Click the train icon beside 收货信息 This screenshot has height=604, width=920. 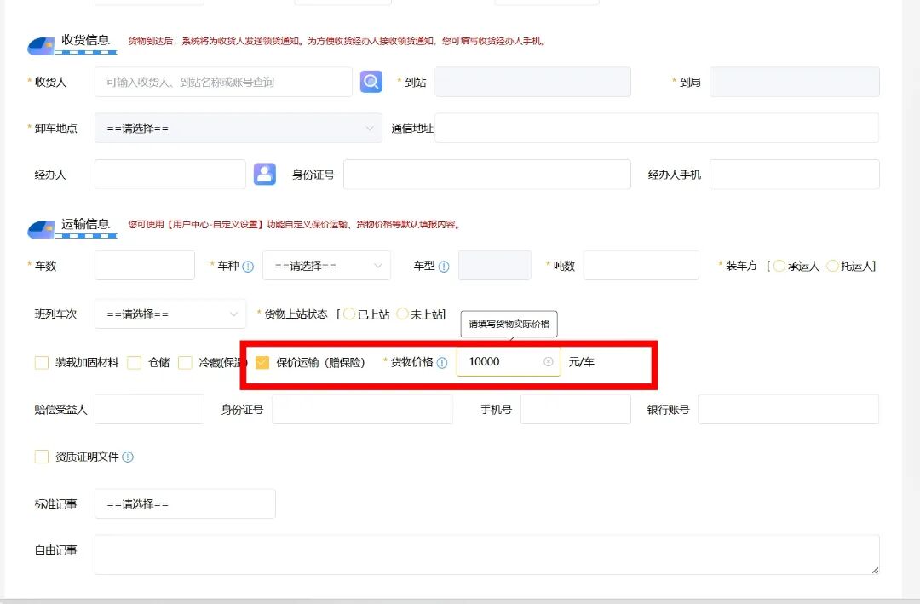pyautogui.click(x=41, y=46)
